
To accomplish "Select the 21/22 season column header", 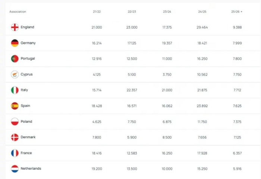I will [x=97, y=12].
